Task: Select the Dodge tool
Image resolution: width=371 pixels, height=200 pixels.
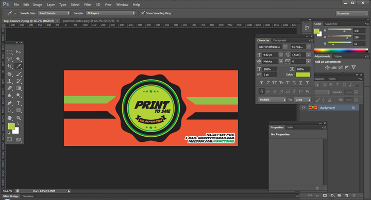Action: (x=19, y=95)
